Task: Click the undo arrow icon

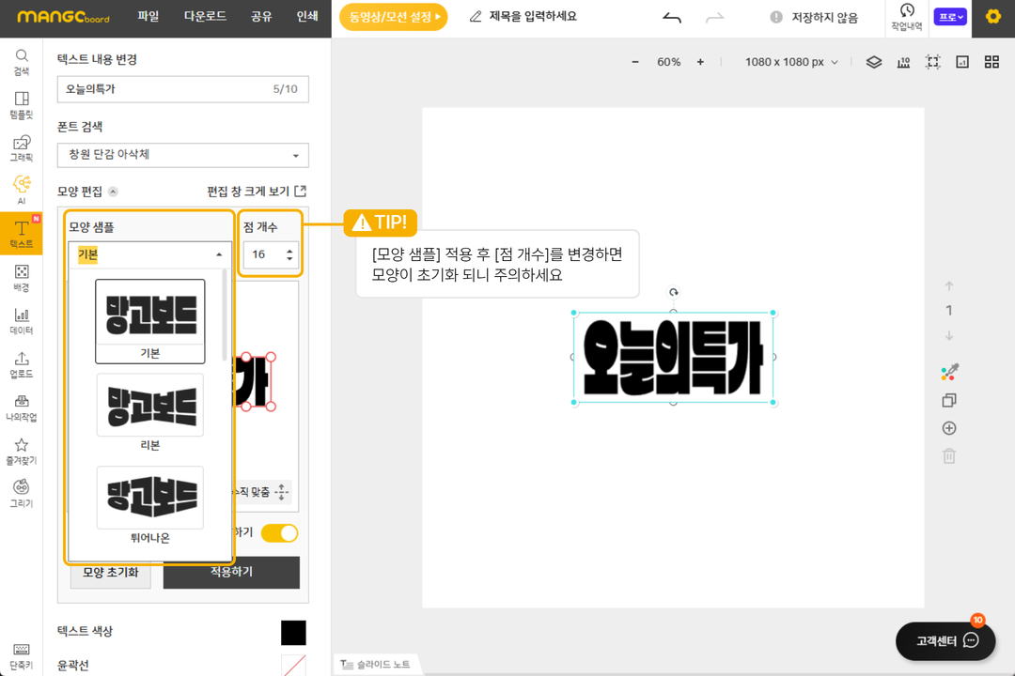Action: tap(671, 17)
